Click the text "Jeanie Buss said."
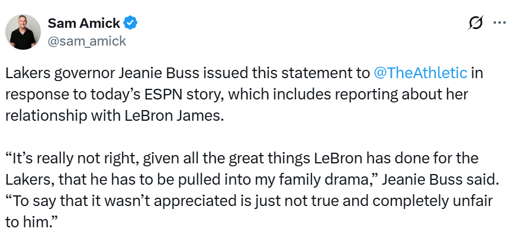The width and height of the screenshot is (515, 235). (x=441, y=179)
